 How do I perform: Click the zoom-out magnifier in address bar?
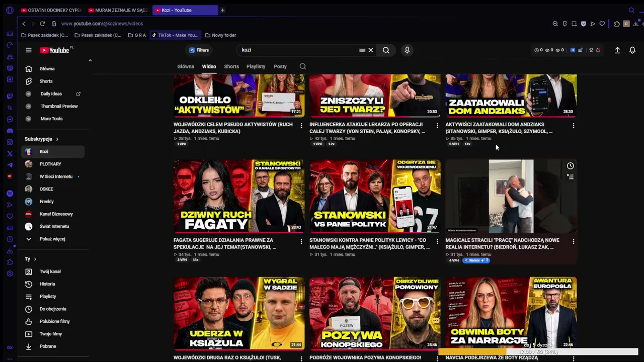[x=555, y=24]
